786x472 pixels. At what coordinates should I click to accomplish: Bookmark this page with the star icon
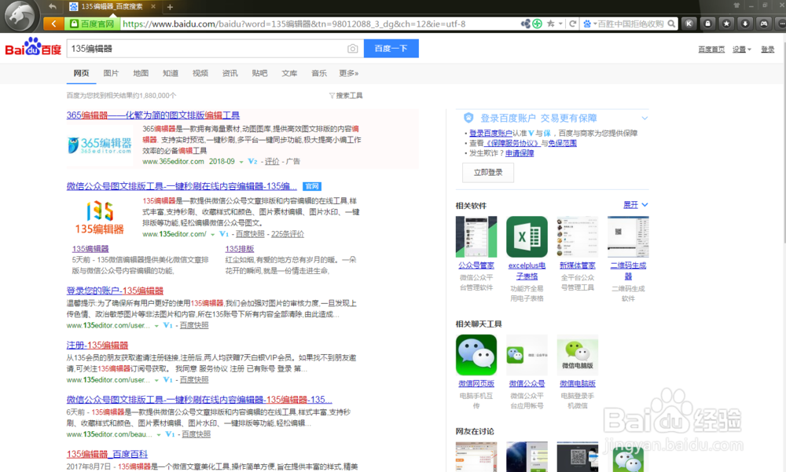pyautogui.click(x=551, y=24)
